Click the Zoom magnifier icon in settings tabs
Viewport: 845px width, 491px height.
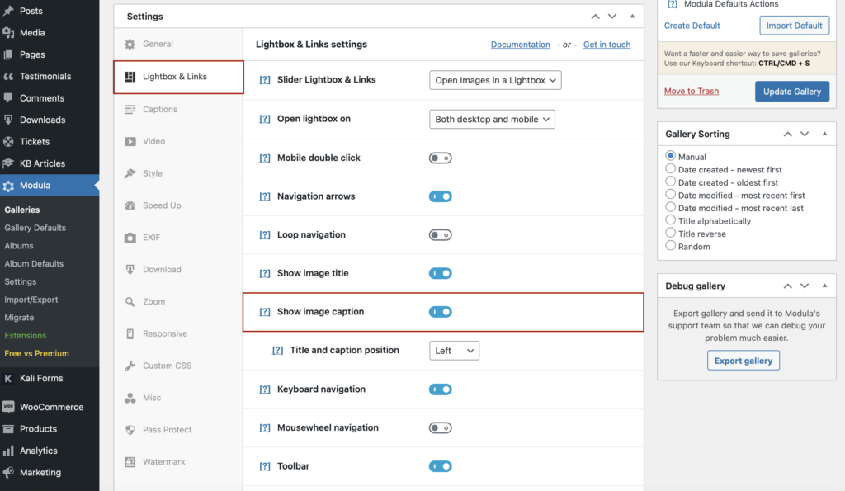tap(130, 302)
